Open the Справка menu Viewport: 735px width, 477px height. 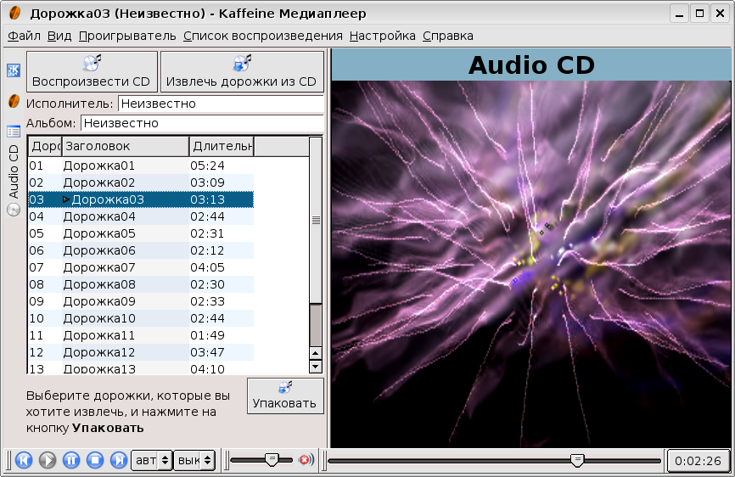click(x=448, y=36)
